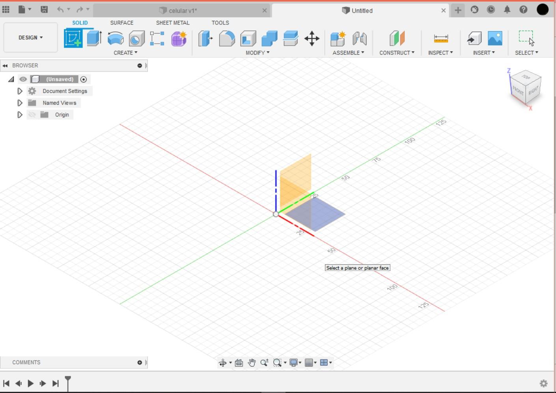Screen dimensions: 556x393
Task: Switch to the SOLID tab
Action: [x=80, y=23]
